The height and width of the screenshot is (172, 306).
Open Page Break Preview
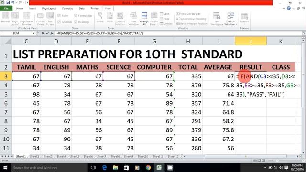coord(27,19)
